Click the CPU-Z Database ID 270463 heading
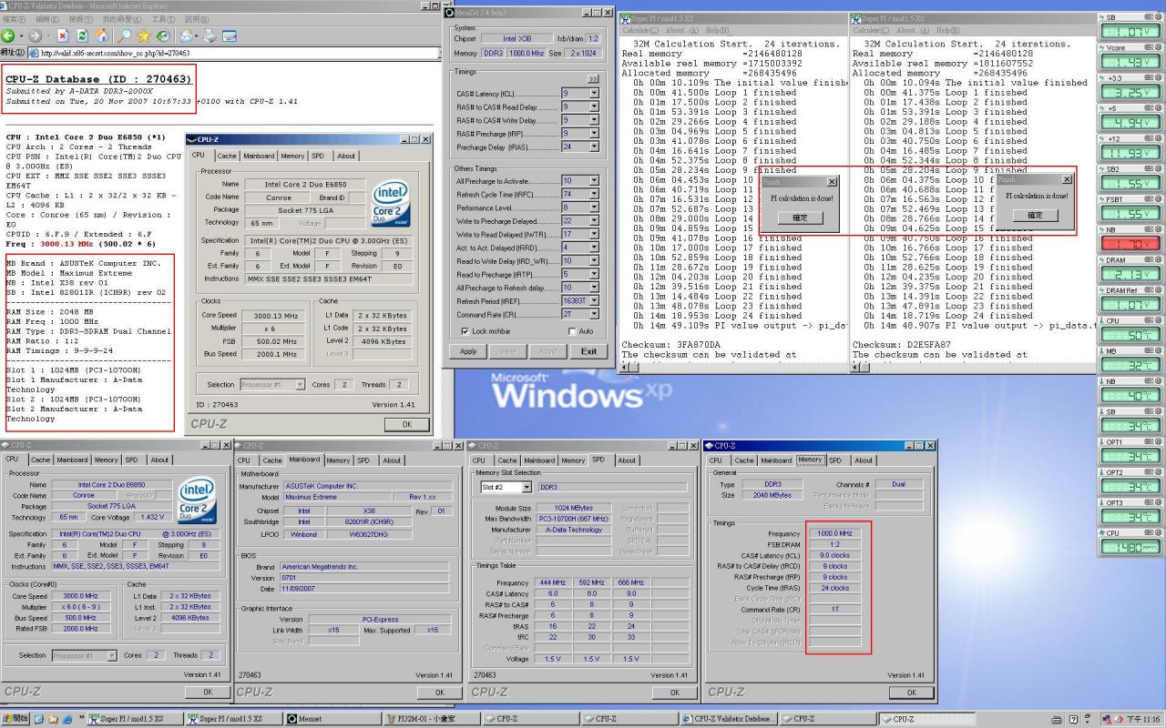This screenshot has width=1166, height=728. (99, 79)
